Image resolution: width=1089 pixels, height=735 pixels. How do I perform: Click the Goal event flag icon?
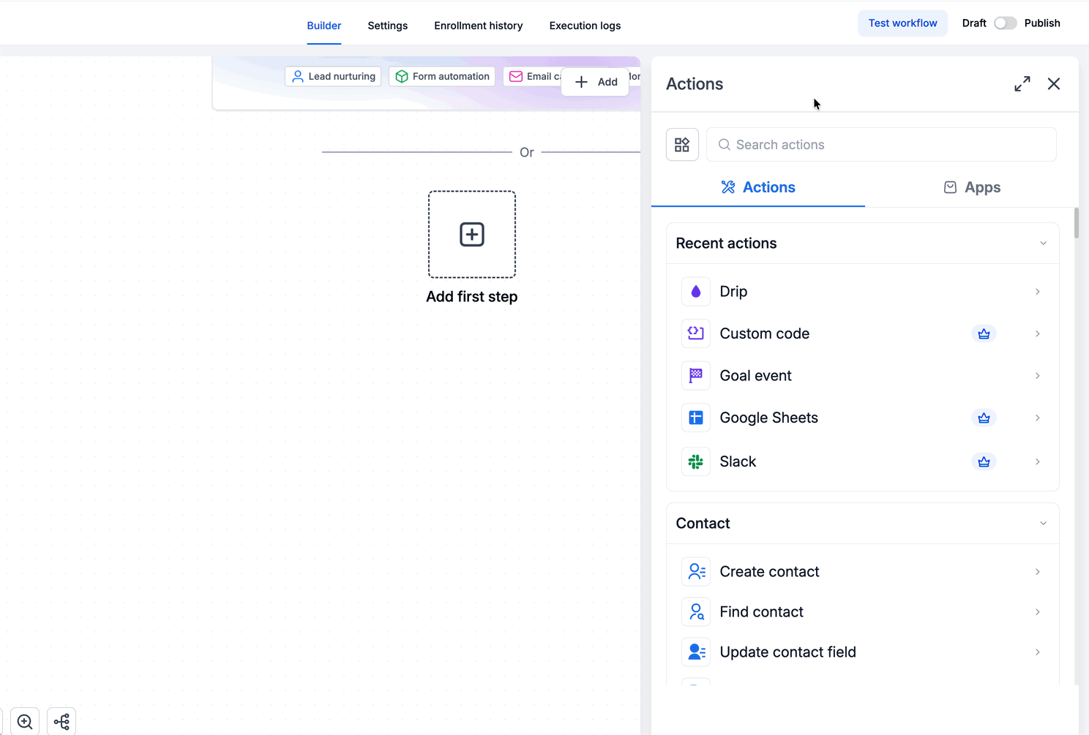tap(696, 376)
